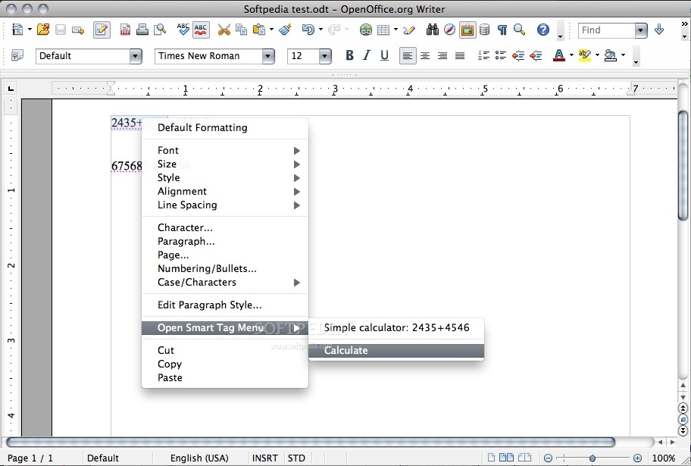The height and width of the screenshot is (466, 691).
Task: Click the Document as E-mail icon
Action: pos(78,30)
